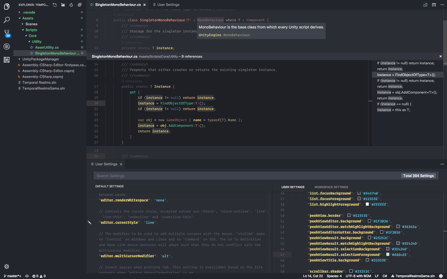
Task: Change end of line sequence LF
Action: pyautogui.click(x=377, y=276)
